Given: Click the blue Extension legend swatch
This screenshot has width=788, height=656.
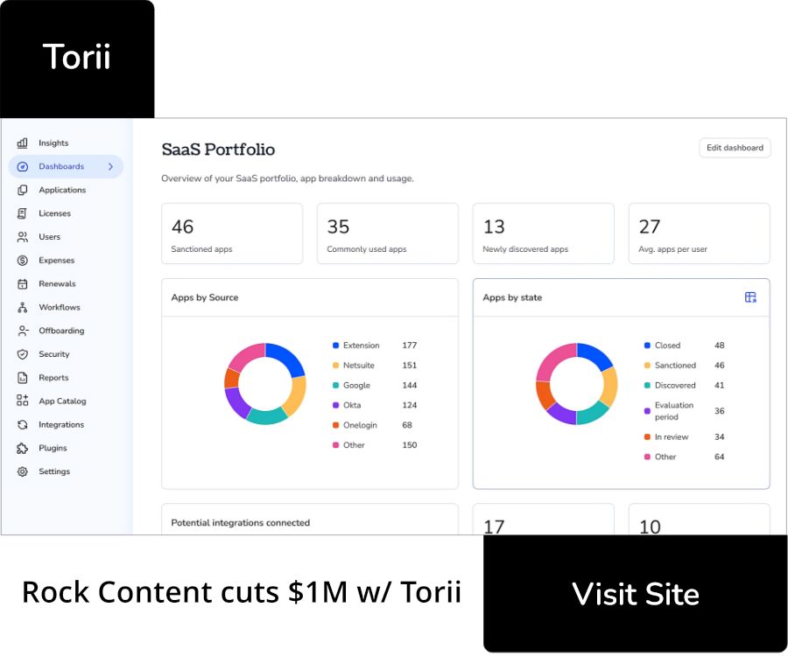Looking at the screenshot, I should 335,345.
